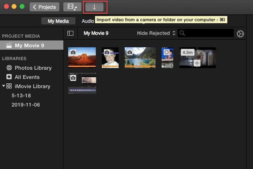Go back to Projects
This screenshot has width=253, height=169.
(x=45, y=7)
